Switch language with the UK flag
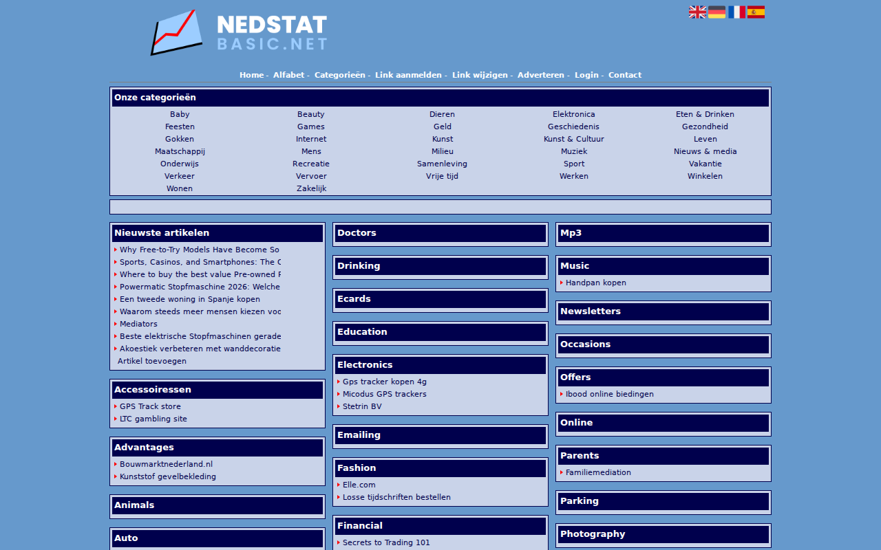This screenshot has width=881, height=550. (x=697, y=12)
